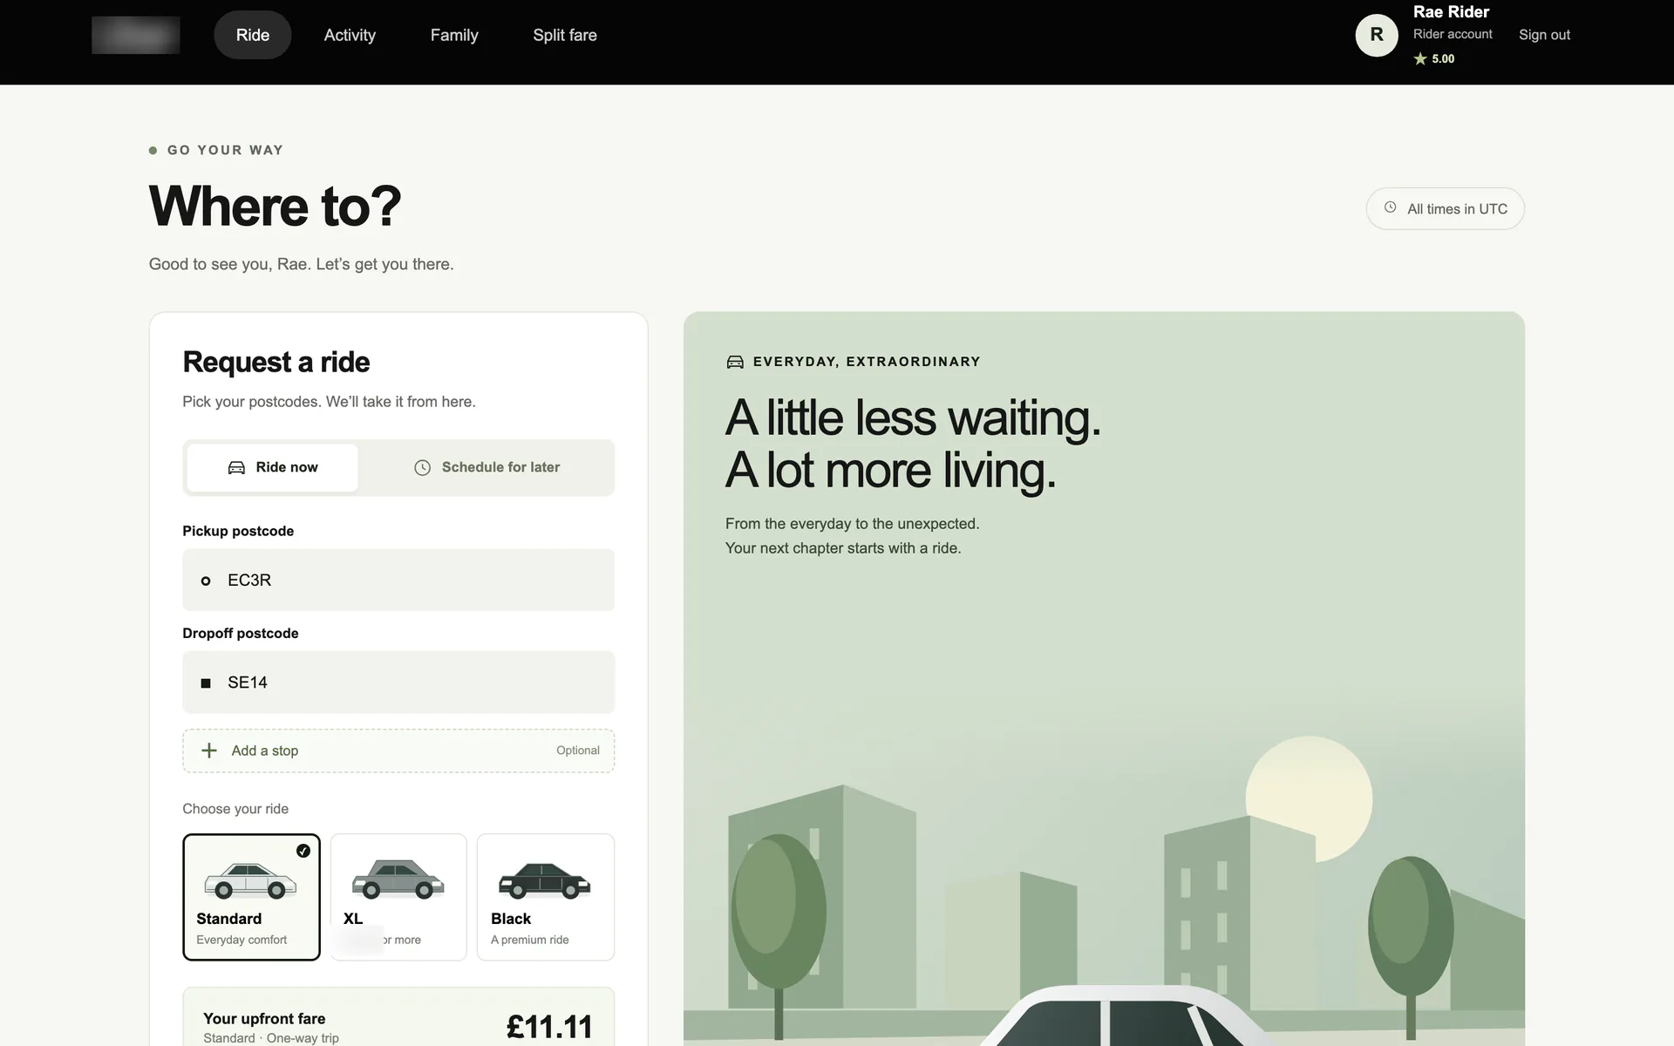Switch to Schedule for later
The image size is (1674, 1046).
coord(487,467)
